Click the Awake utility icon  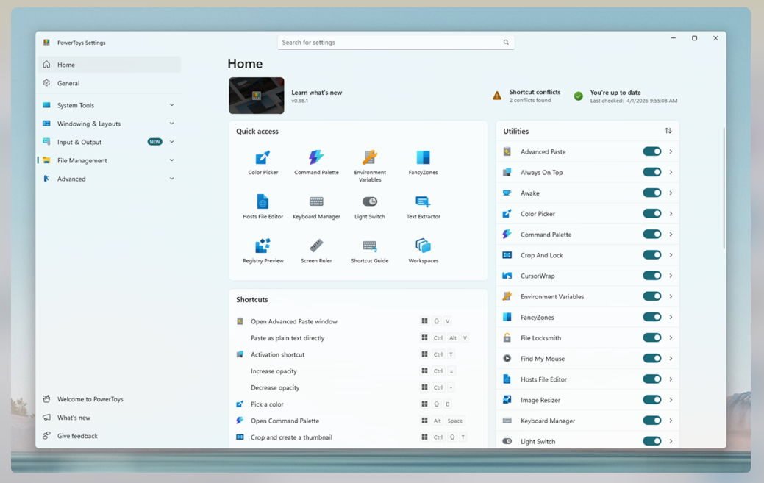click(x=507, y=193)
